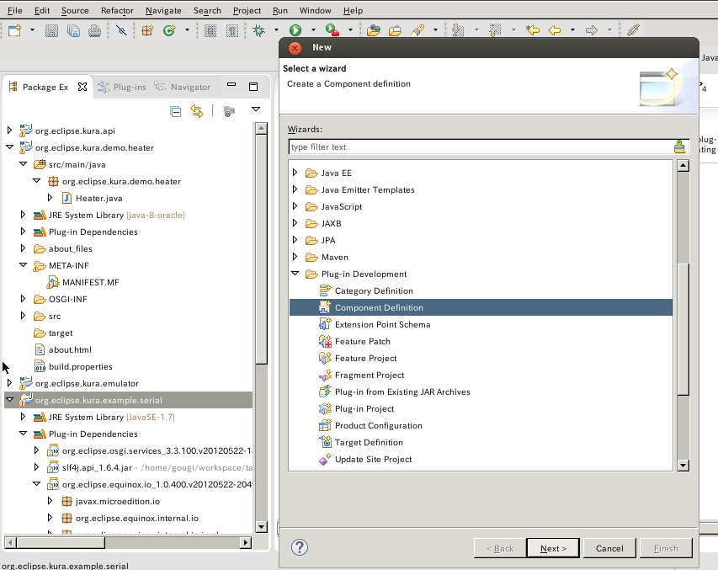This screenshot has width=718, height=570.
Task: Open the Debug configurations dropdown arrow
Action: coord(276,30)
